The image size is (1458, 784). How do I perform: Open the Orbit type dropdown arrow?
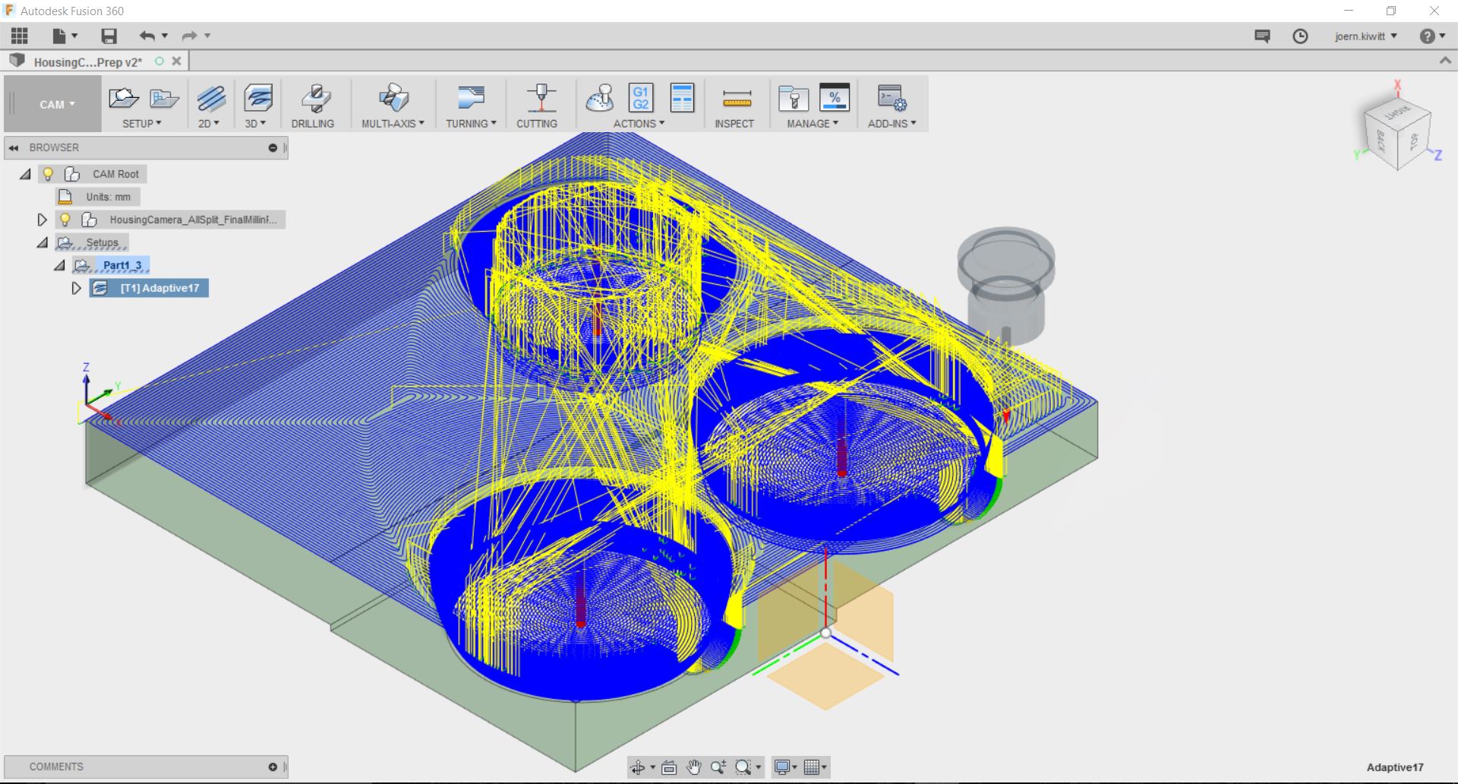tap(652, 768)
